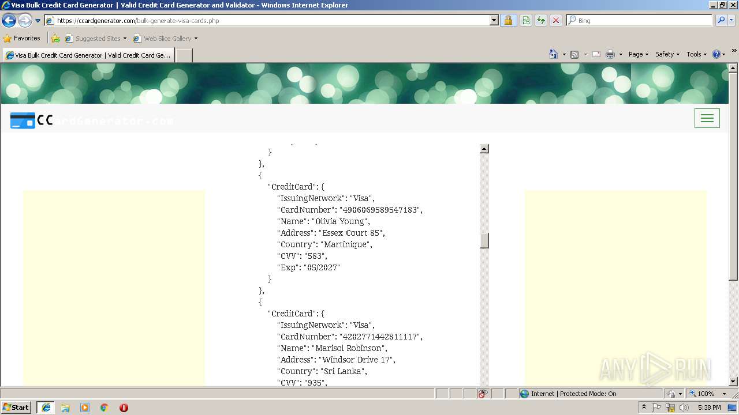Click the Print icon

click(x=610, y=54)
